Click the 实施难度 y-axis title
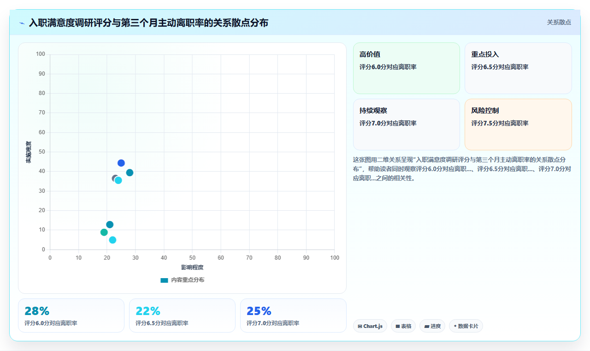Viewport: 590px width, 351px height. pos(29,152)
